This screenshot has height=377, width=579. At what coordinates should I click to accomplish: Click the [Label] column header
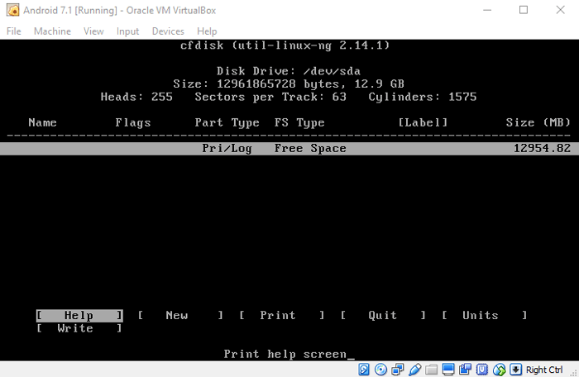point(423,122)
